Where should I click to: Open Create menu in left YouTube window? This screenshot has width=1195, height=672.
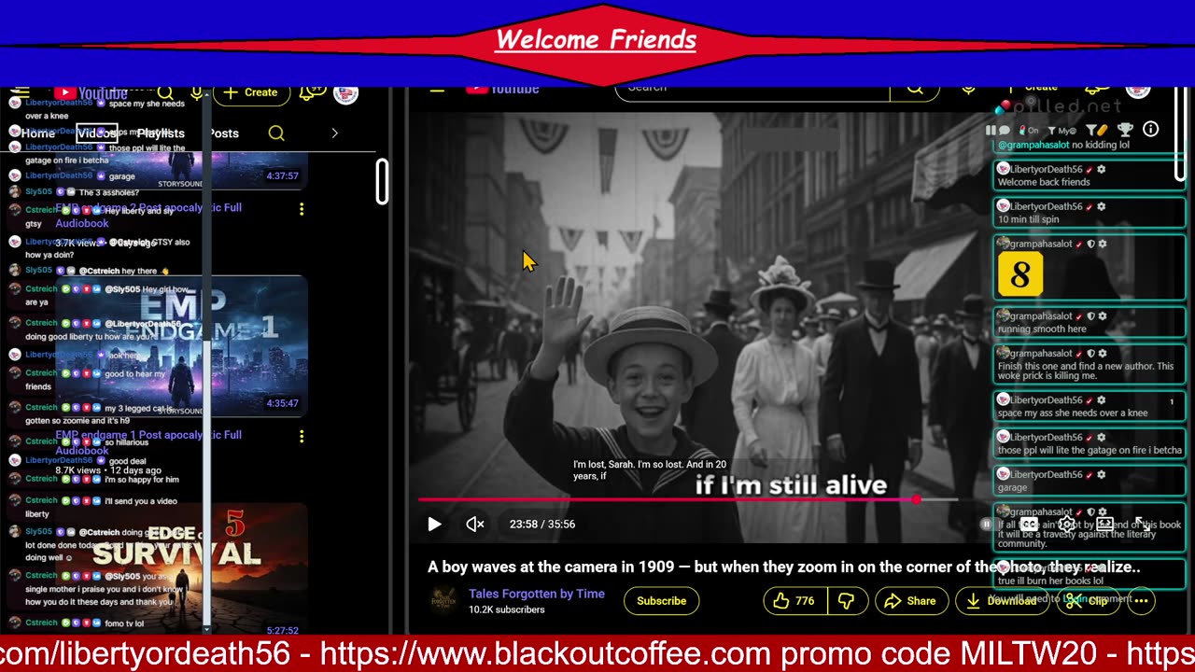click(x=250, y=92)
